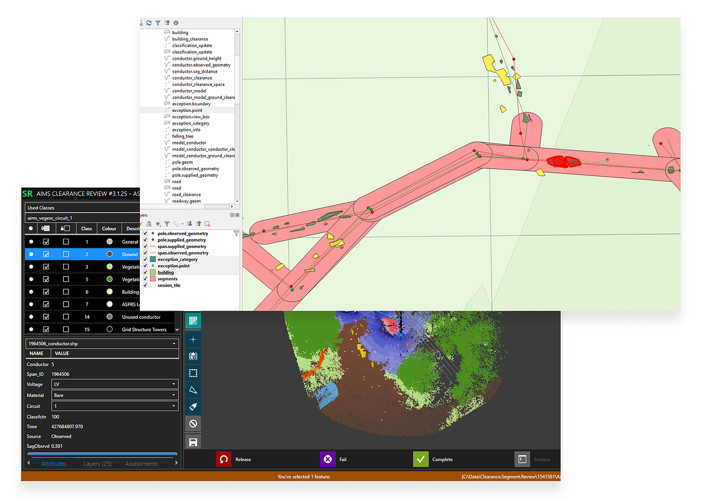
Task: Click the green Complete button
Action: point(421,459)
